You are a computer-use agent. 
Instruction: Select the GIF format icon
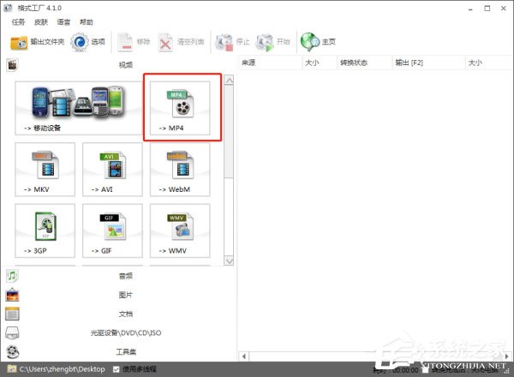click(x=112, y=230)
